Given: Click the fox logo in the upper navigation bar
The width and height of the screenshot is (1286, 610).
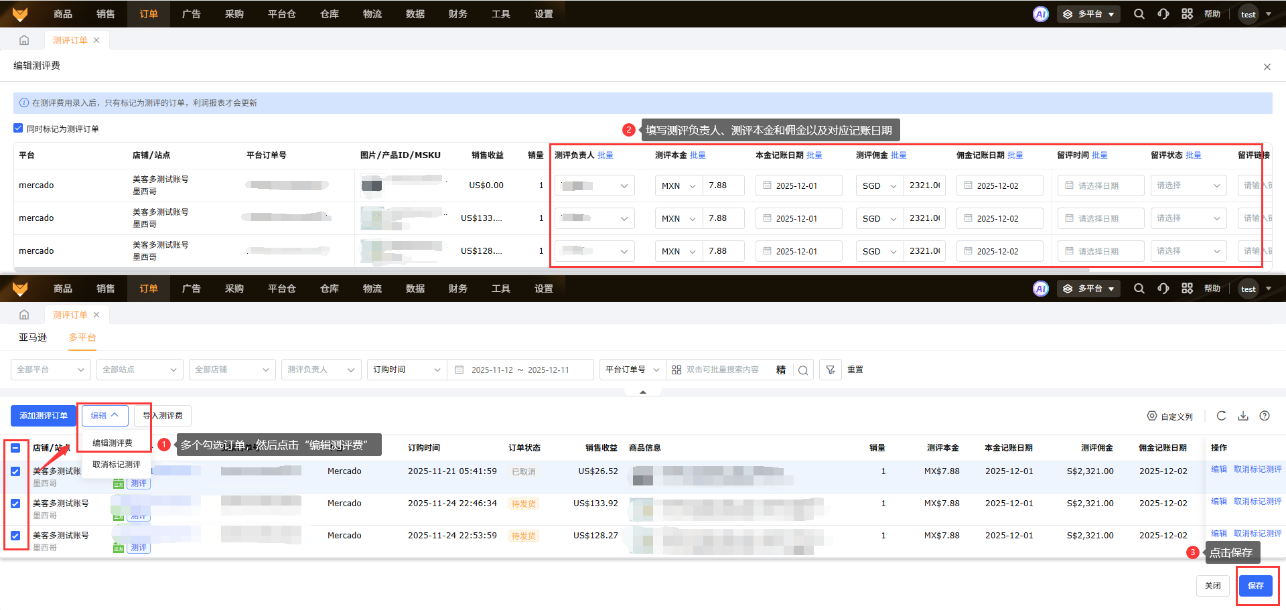Looking at the screenshot, I should pos(20,14).
